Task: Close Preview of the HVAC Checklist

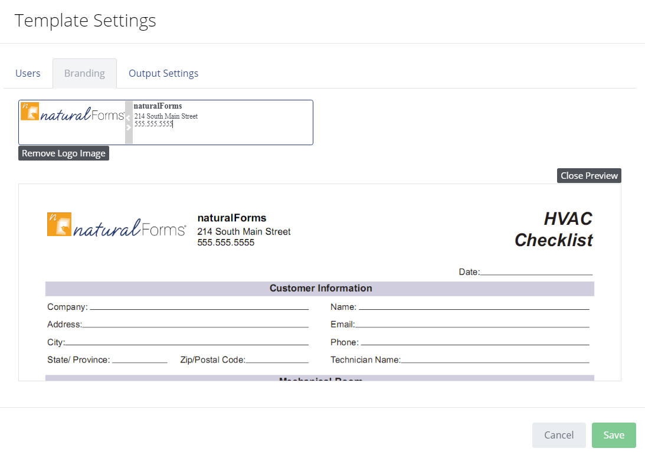Action: pyautogui.click(x=588, y=175)
